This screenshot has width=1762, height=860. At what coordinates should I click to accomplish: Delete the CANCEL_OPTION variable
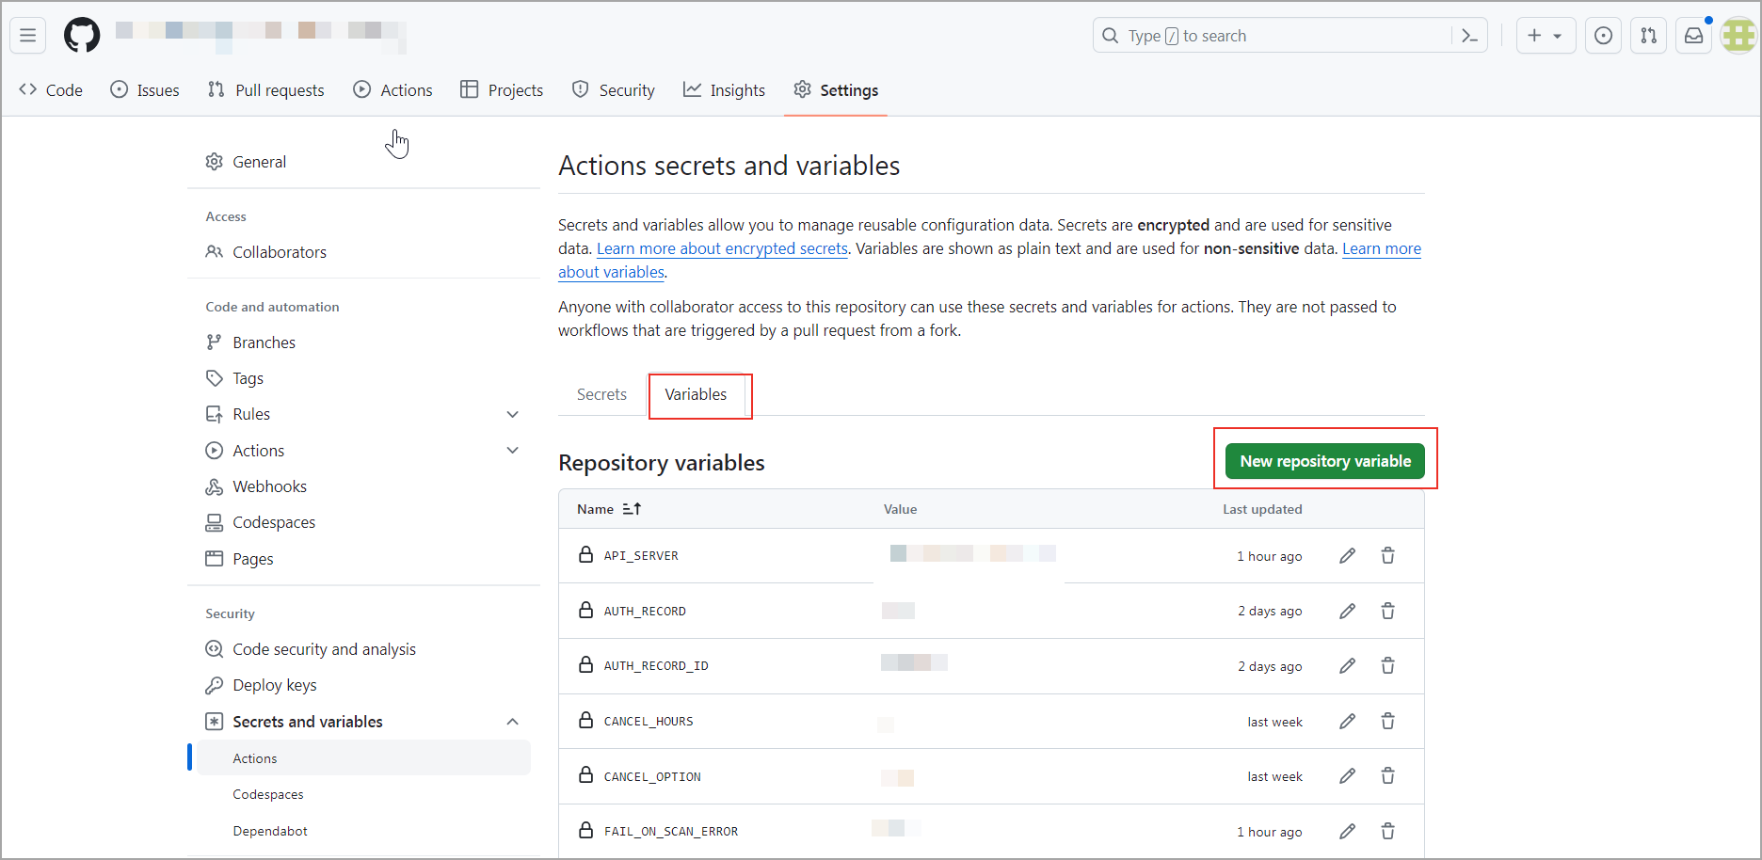tap(1387, 776)
